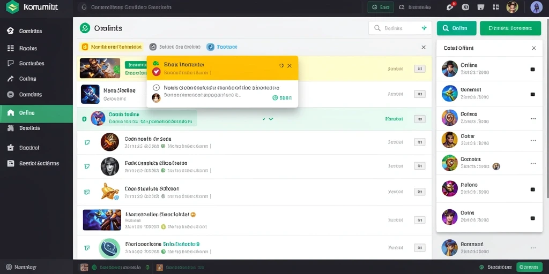Open the banner artwork thumbnail in yellow row
The width and height of the screenshot is (549, 274).
point(100,68)
